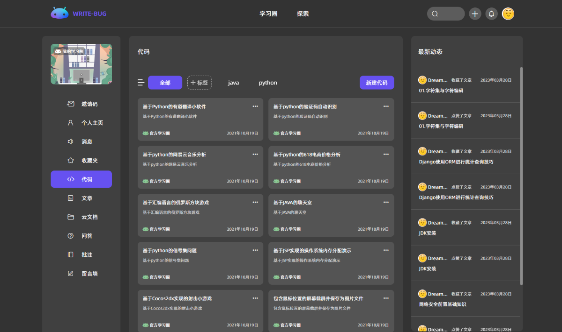Click the WRITE-BUG robot logo icon
Image resolution: width=562 pixels, height=332 pixels.
pyautogui.click(x=59, y=14)
